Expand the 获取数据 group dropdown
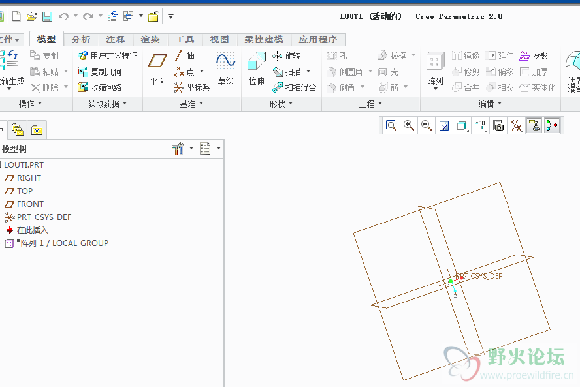Viewport: 580px width, 387px height. point(107,104)
